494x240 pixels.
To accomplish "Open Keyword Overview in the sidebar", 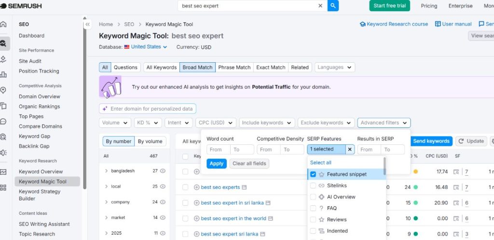I will pyautogui.click(x=41, y=171).
